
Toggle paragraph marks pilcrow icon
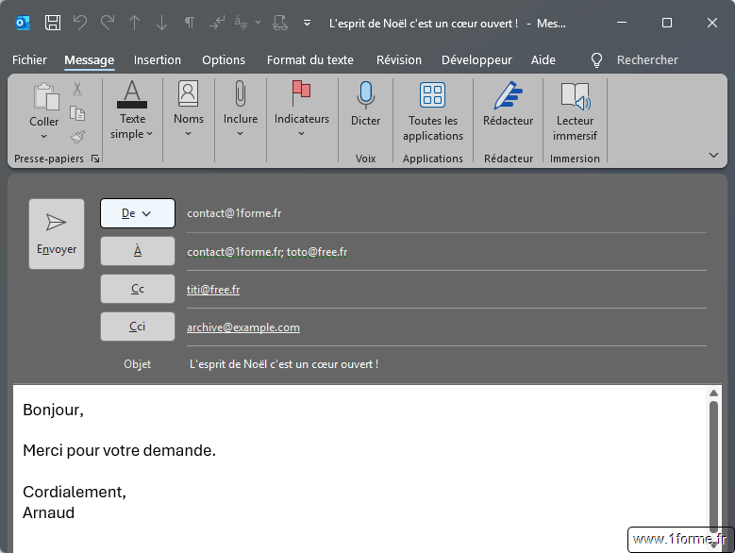[189, 23]
